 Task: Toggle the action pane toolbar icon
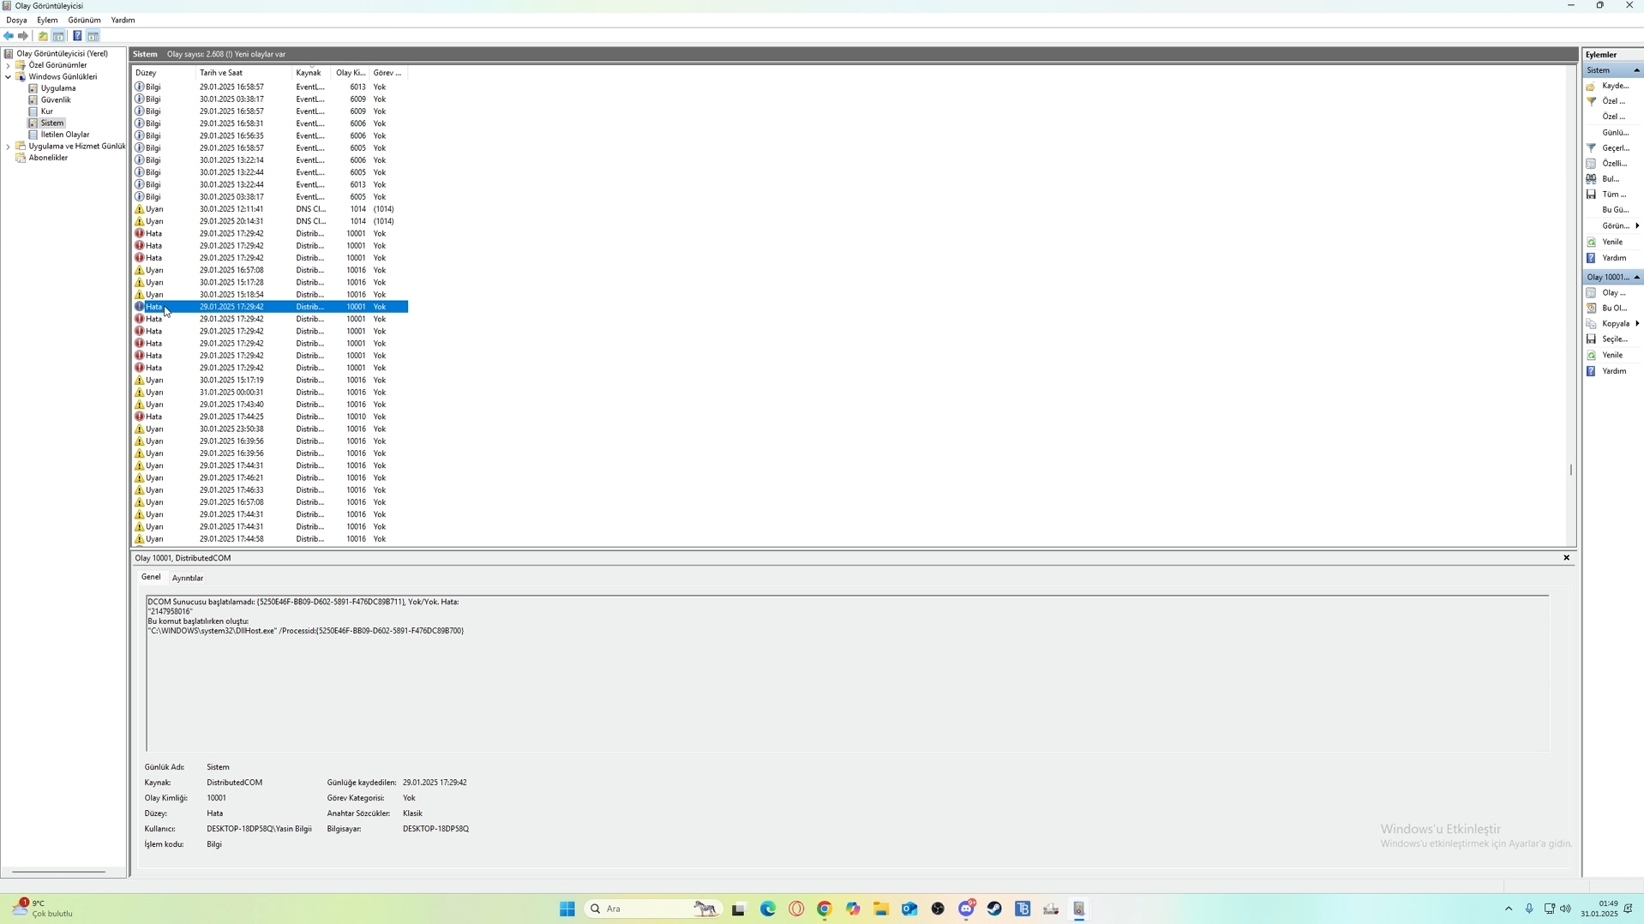93,36
